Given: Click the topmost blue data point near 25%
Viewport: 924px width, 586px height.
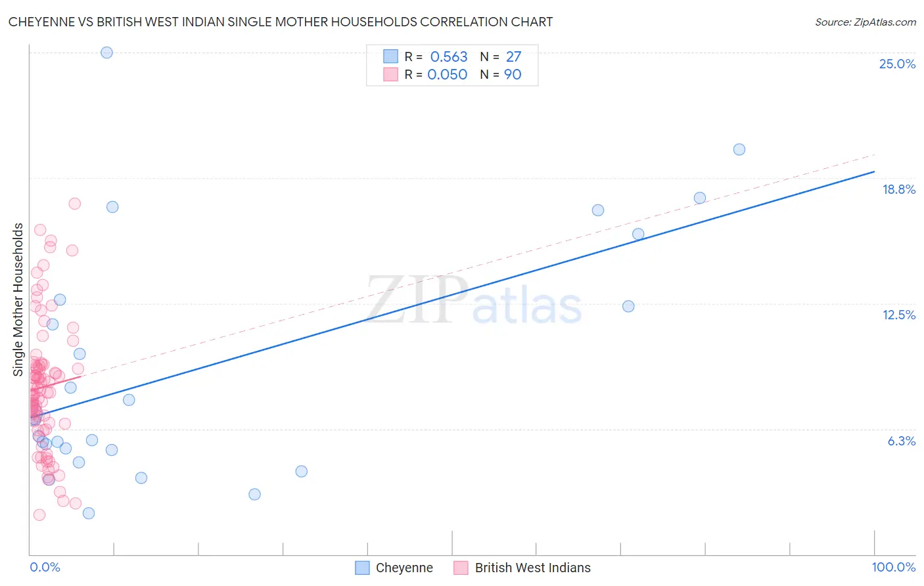Looking at the screenshot, I should [106, 53].
